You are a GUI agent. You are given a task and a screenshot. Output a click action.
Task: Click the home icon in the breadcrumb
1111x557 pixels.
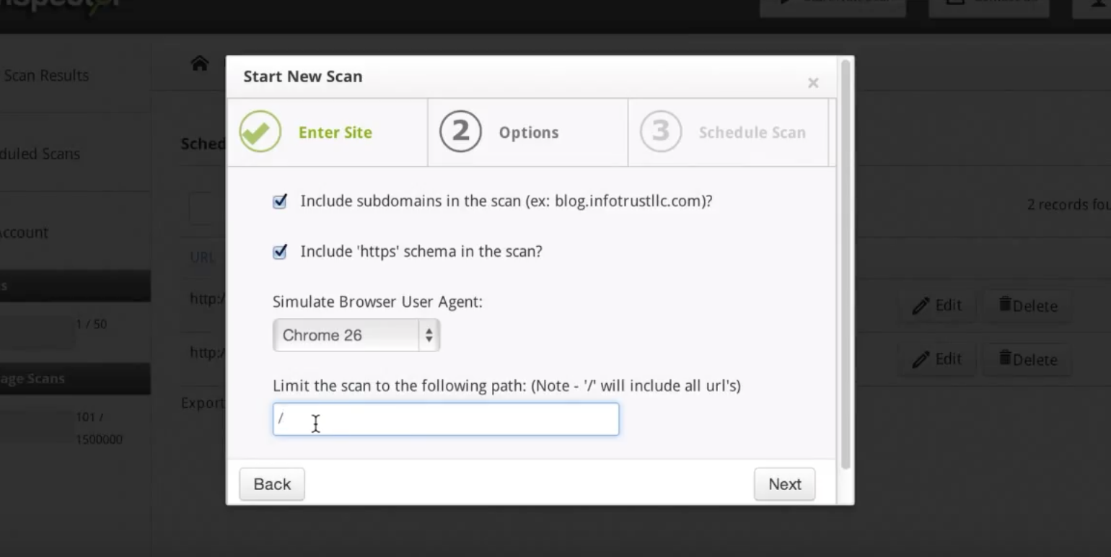tap(200, 63)
